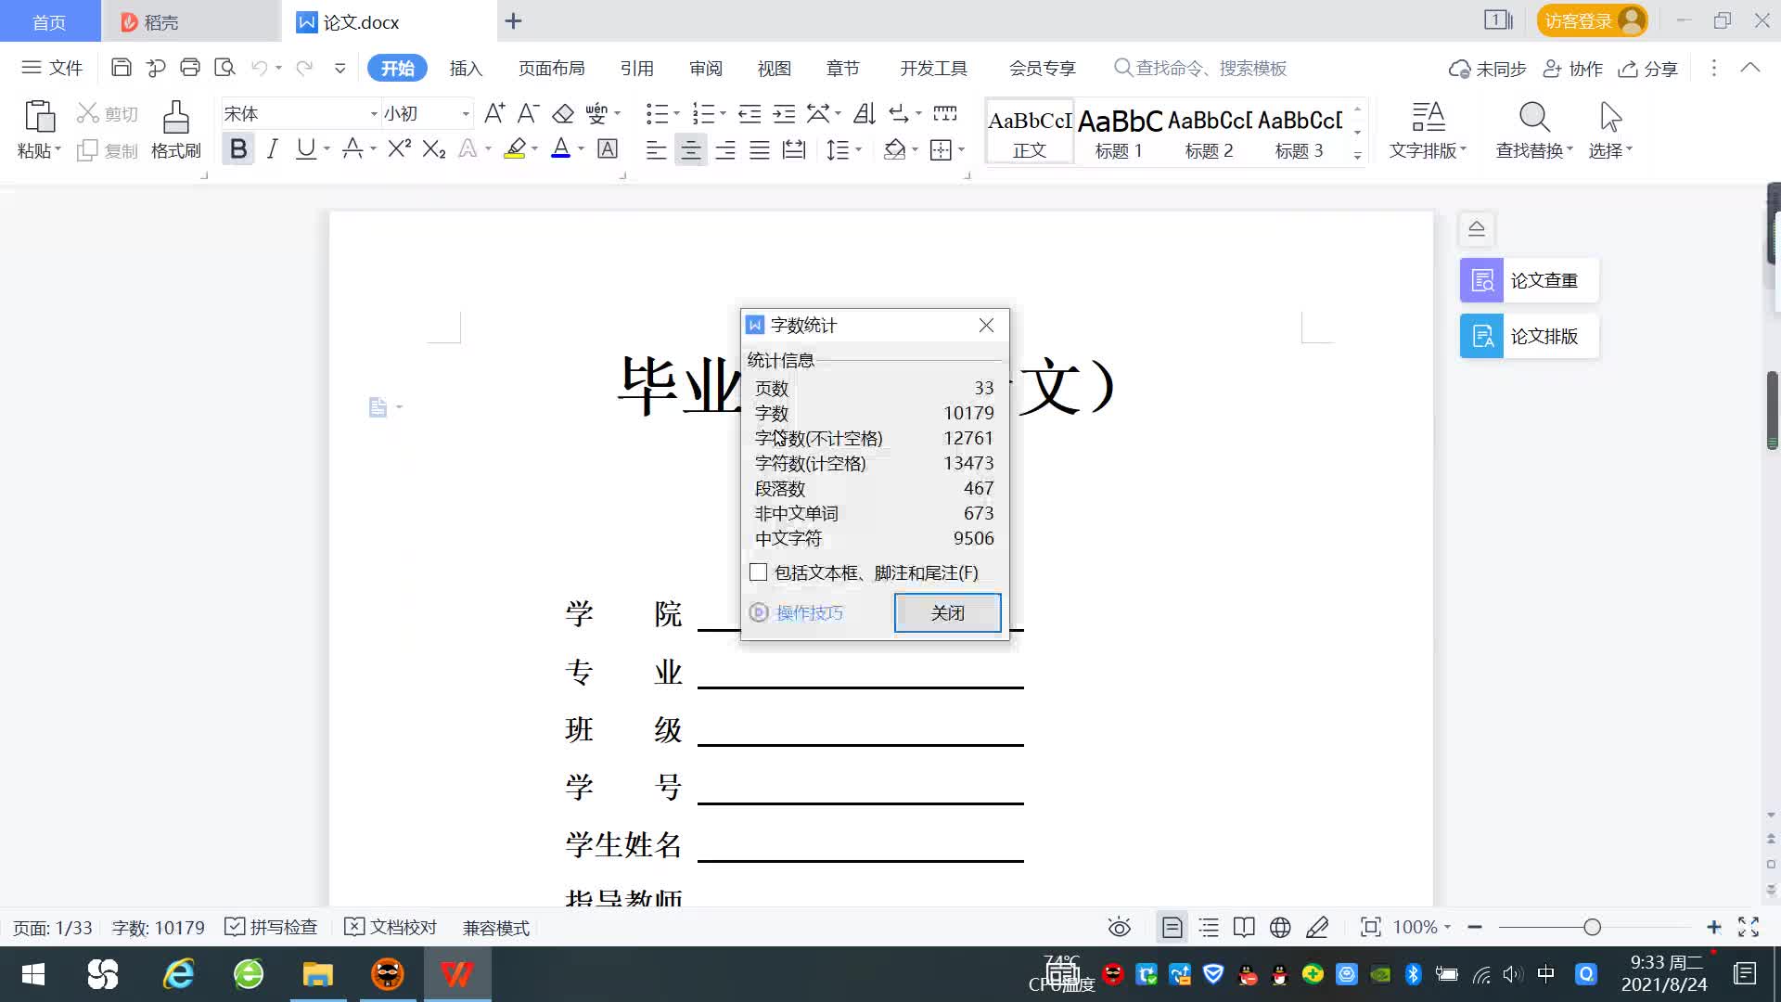Image resolution: width=1781 pixels, height=1002 pixels.
Task: Expand zoom percentage dropdown
Action: [1447, 927]
